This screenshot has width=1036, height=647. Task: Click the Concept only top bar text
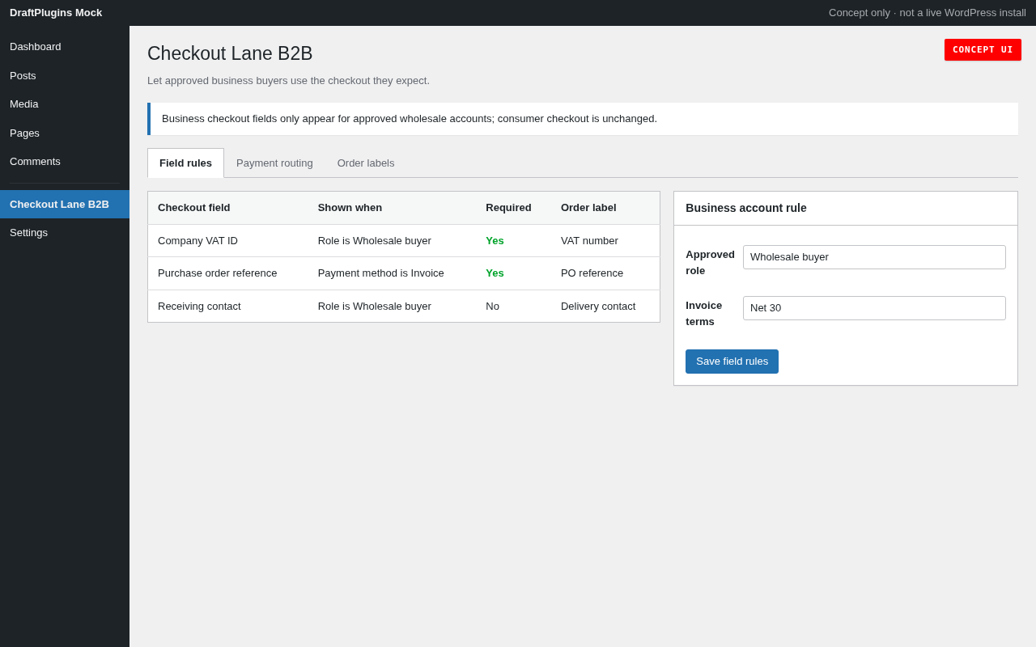point(928,13)
